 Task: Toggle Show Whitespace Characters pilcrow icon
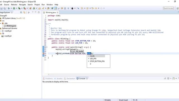(68, 8)
